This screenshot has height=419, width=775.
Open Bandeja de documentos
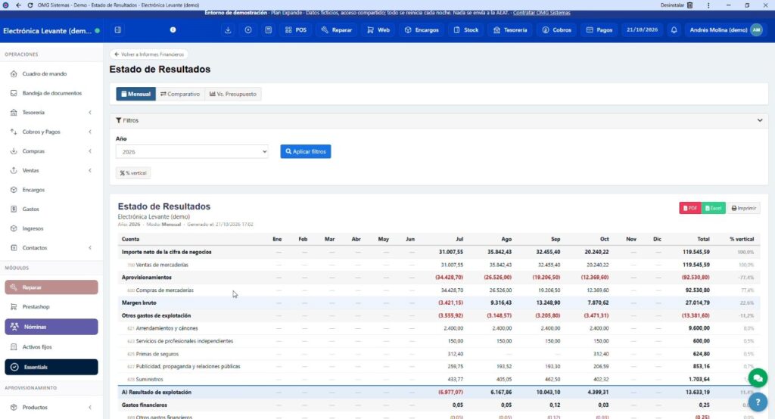click(51, 93)
